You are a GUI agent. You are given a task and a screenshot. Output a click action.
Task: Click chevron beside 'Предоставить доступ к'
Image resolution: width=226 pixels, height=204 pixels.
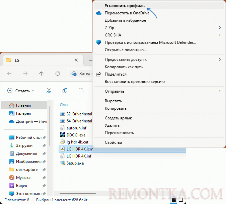[x=220, y=60]
